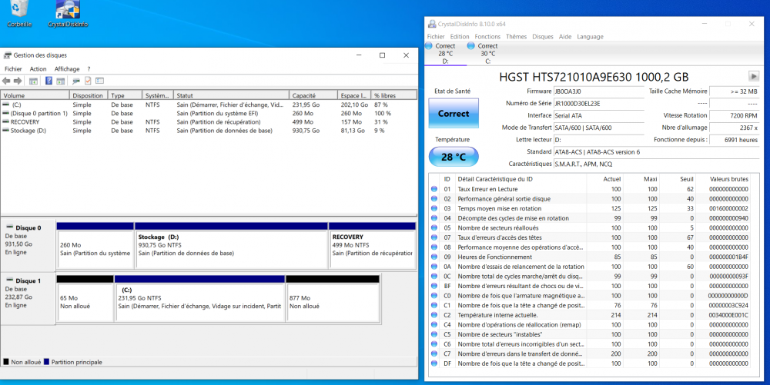
Task: Click the Show/Hide console tree toolbar icon
Action: point(33,81)
